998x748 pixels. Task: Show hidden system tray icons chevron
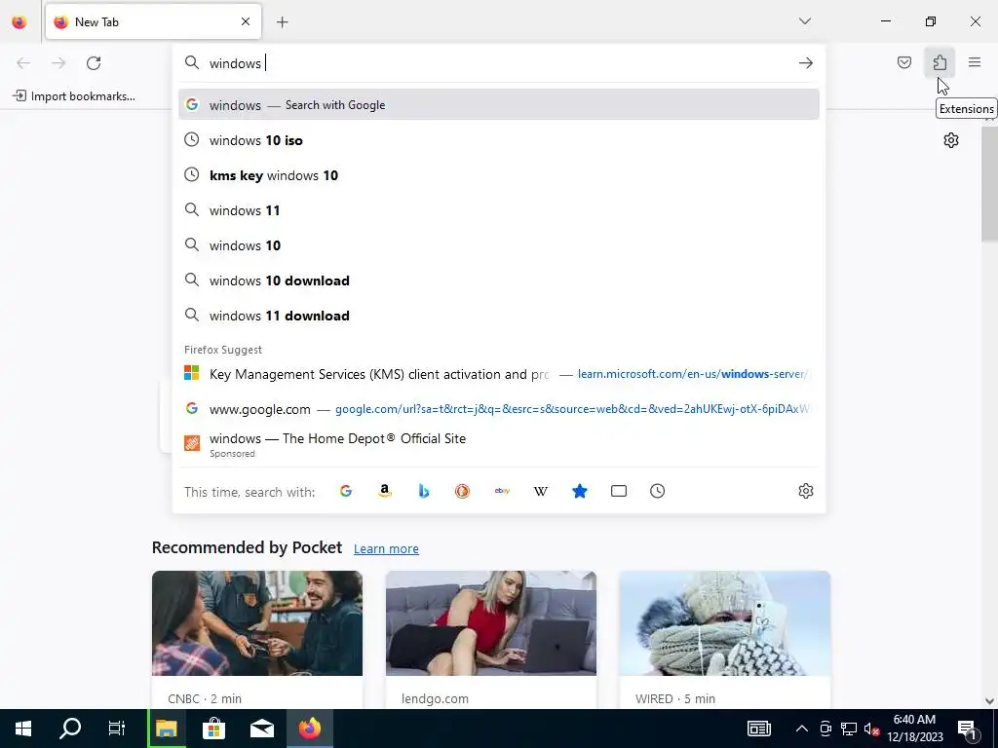(x=802, y=729)
